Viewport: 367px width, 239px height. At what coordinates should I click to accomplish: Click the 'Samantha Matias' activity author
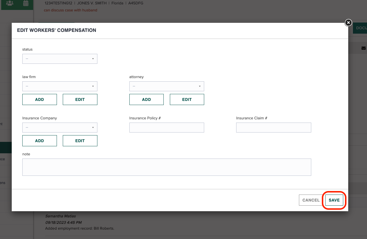coord(60,216)
